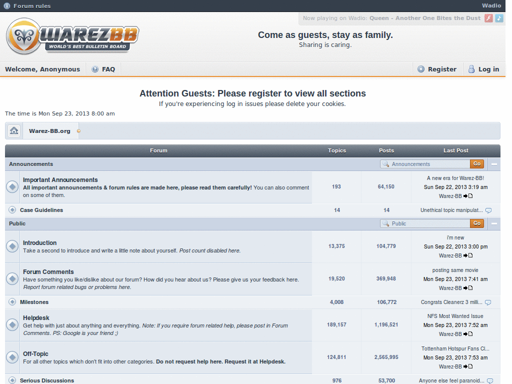The height and width of the screenshot is (384, 512).
Task: Click the blue music note Wadio icon
Action: pos(499,18)
